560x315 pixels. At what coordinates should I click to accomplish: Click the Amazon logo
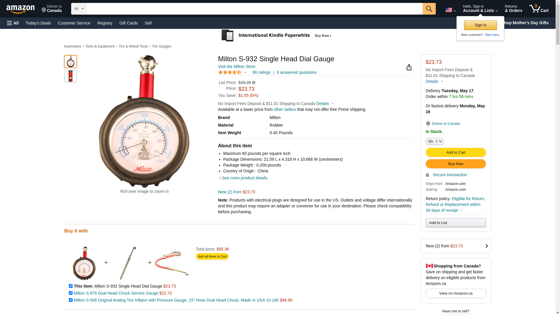point(20,9)
